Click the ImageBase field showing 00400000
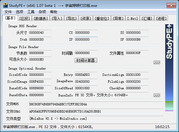 click(86, 82)
